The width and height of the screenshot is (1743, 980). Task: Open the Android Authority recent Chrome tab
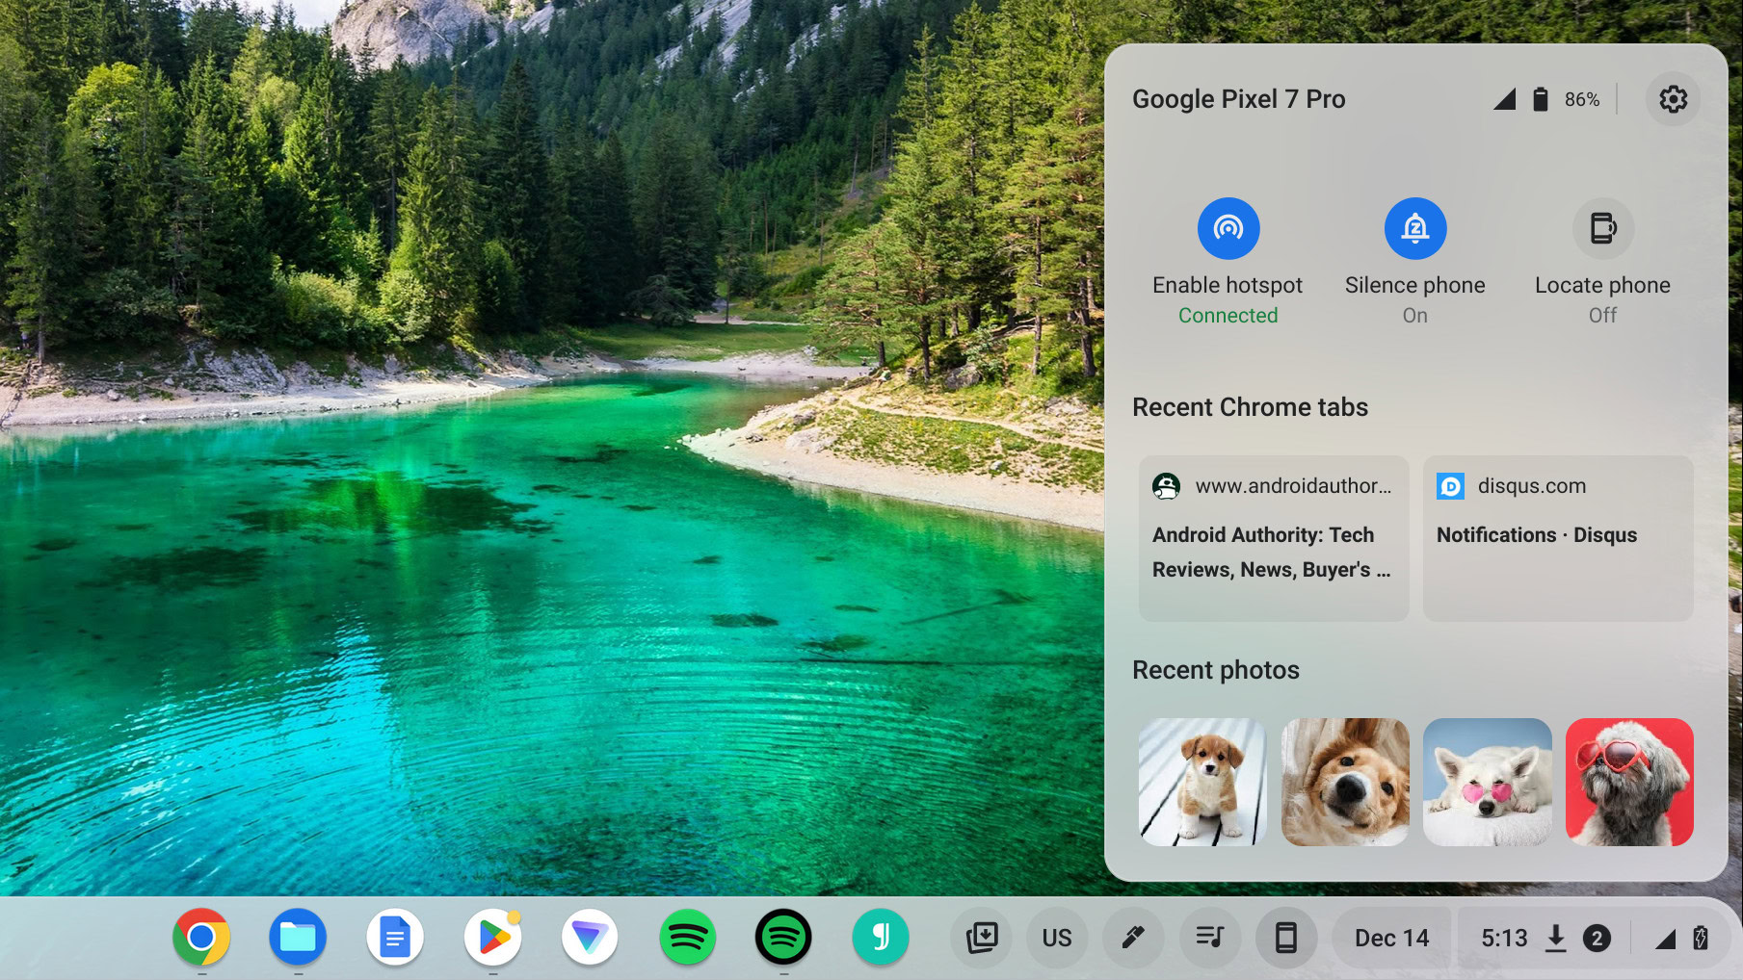[x=1274, y=537]
